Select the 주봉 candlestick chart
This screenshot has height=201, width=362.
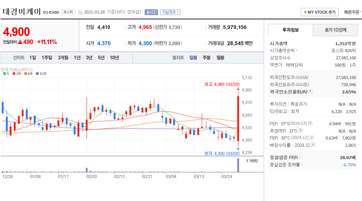click(x=206, y=58)
